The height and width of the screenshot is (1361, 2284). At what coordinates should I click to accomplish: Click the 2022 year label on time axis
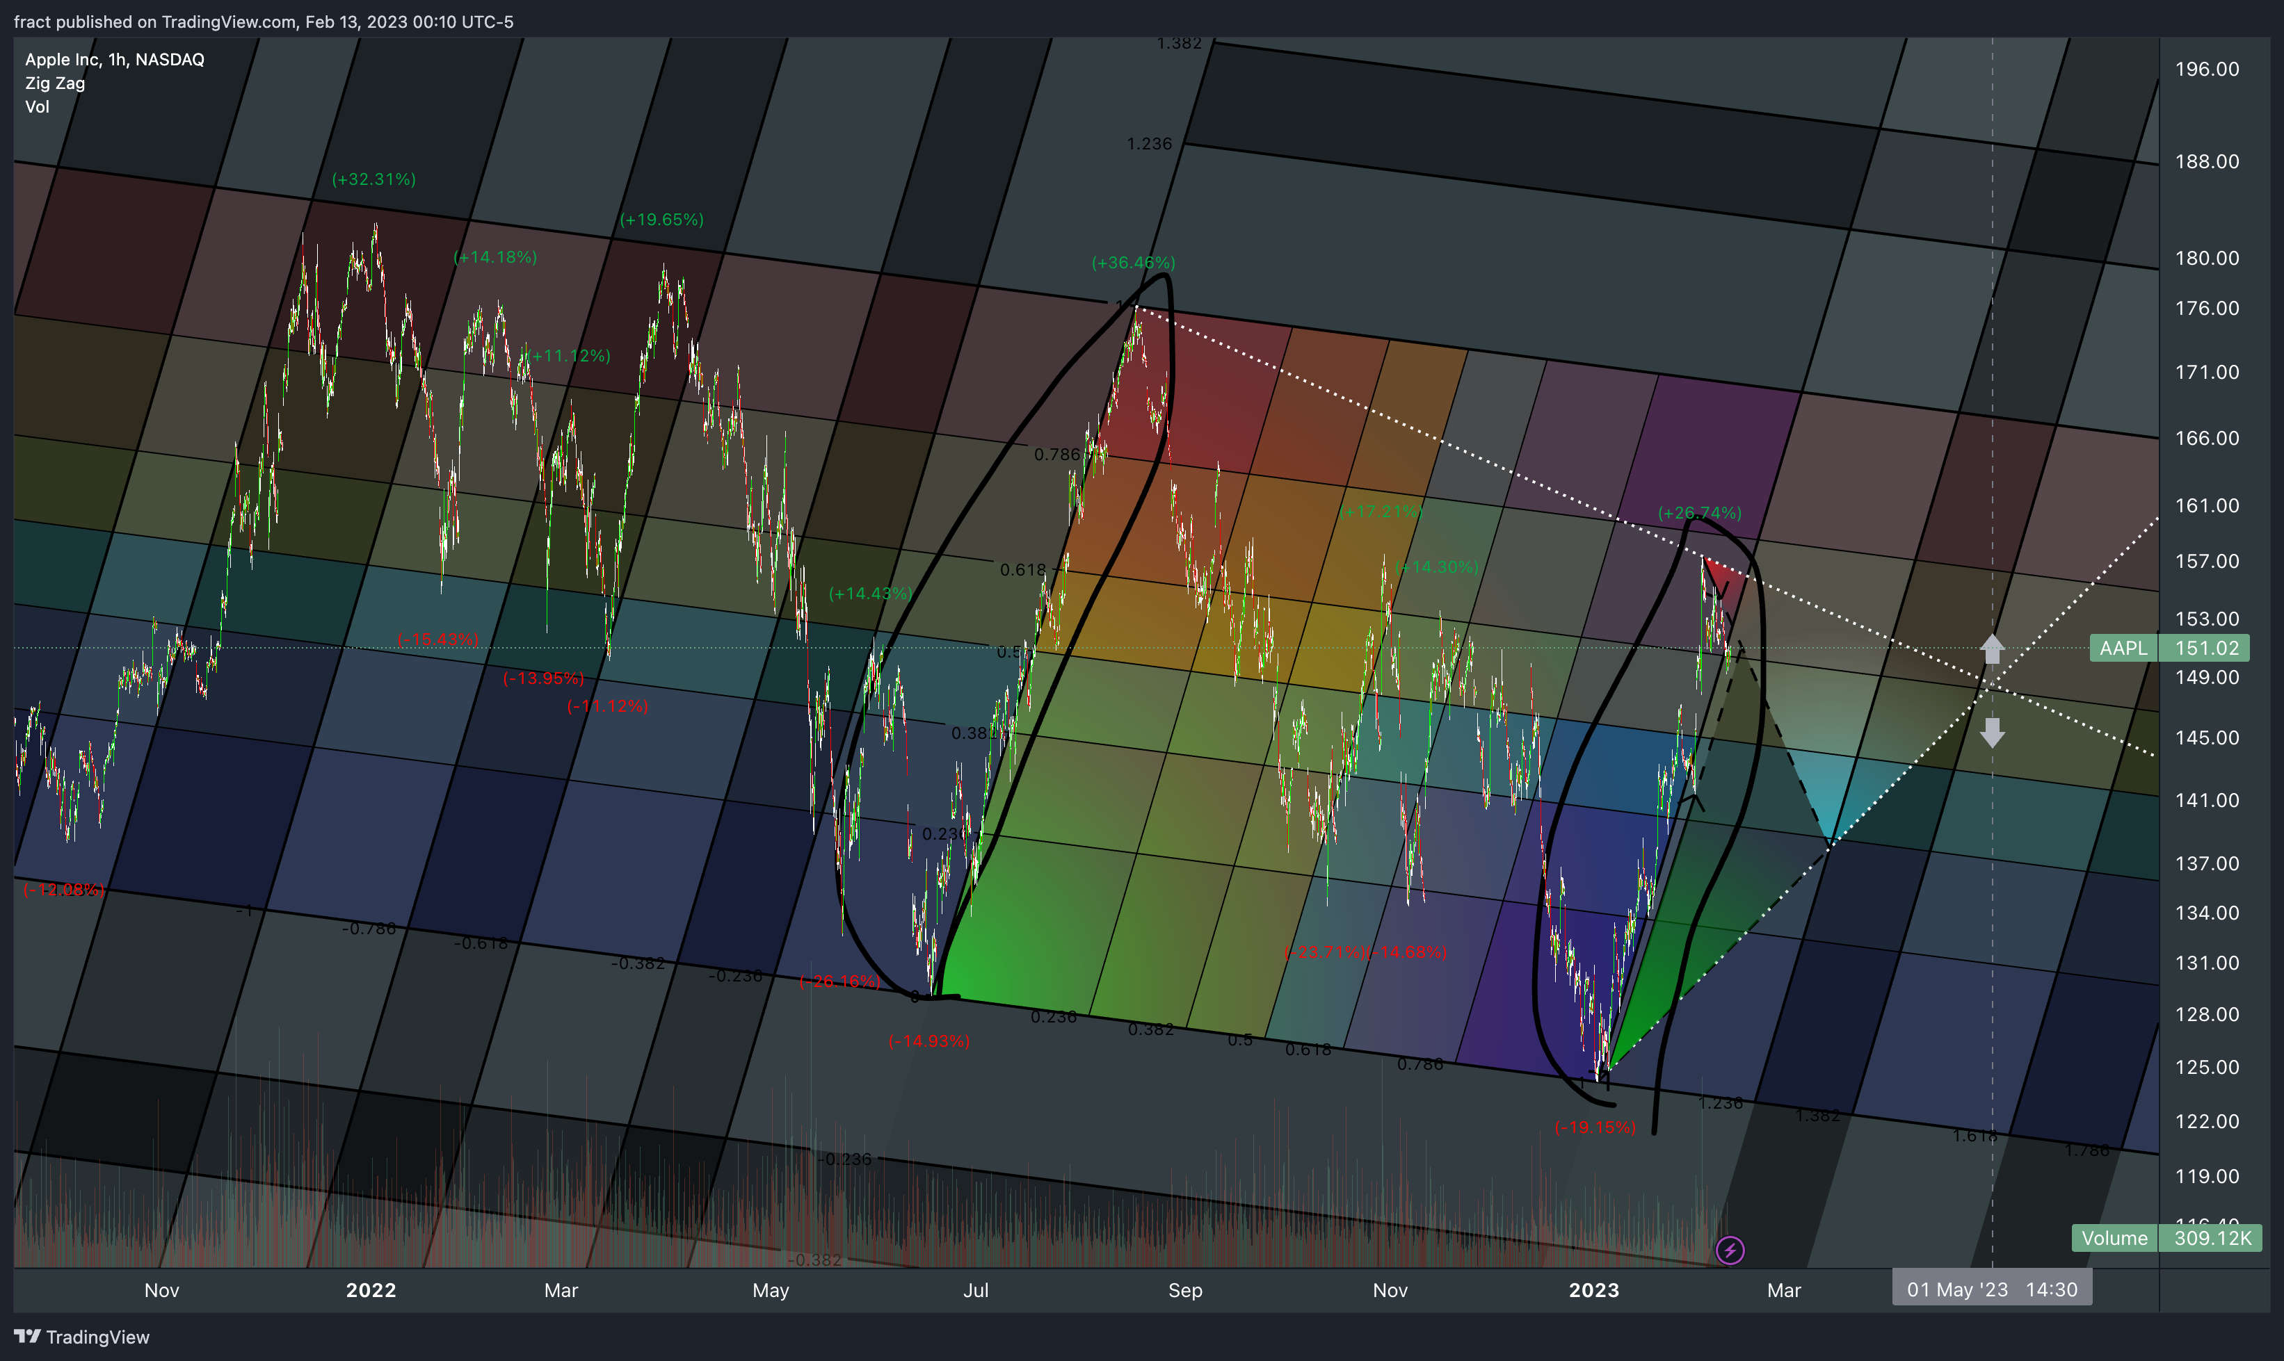(371, 1290)
